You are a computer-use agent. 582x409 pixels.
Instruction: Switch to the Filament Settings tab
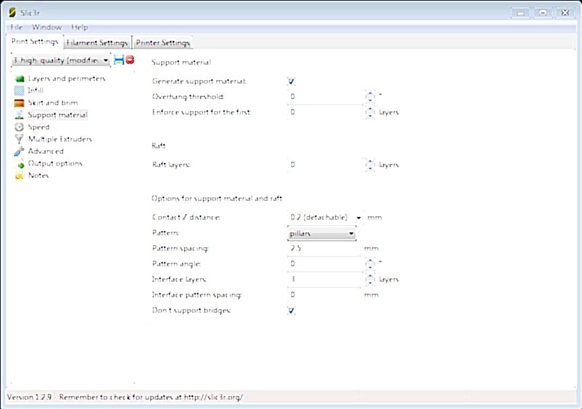click(96, 42)
